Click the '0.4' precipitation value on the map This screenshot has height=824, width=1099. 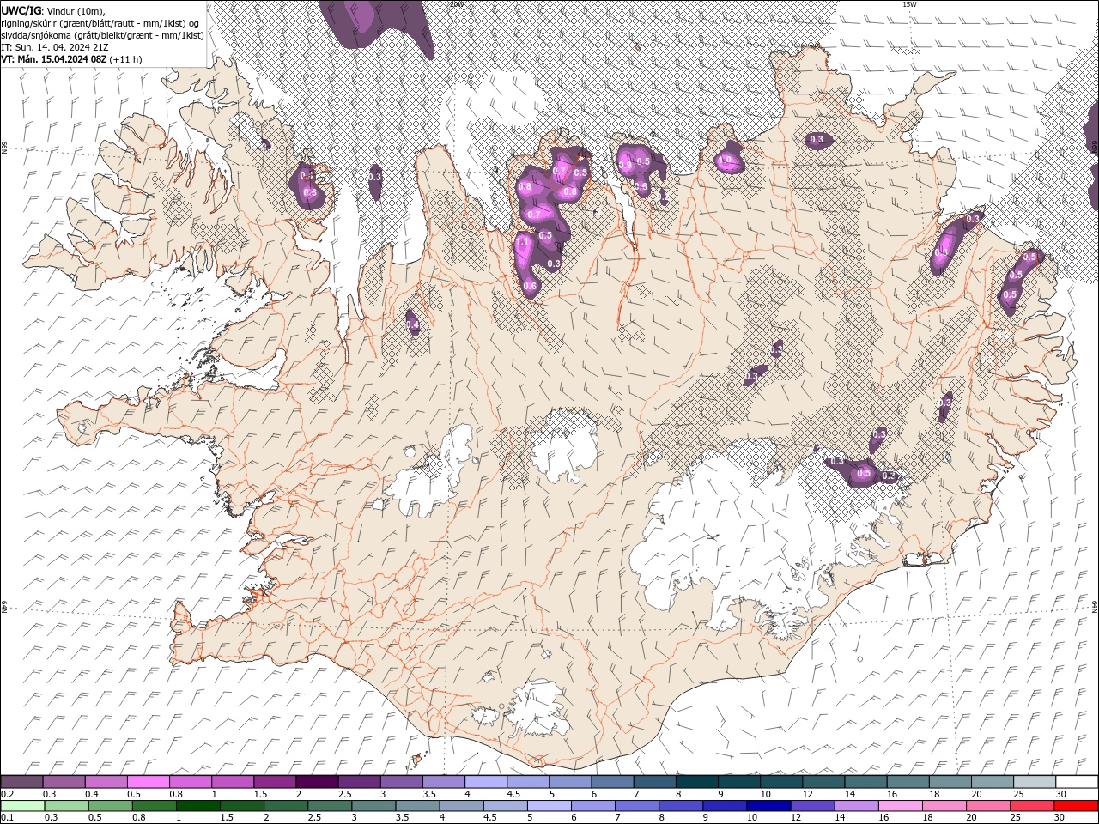(413, 325)
